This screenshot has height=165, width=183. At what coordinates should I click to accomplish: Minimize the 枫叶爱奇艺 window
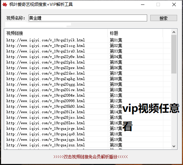143,4
